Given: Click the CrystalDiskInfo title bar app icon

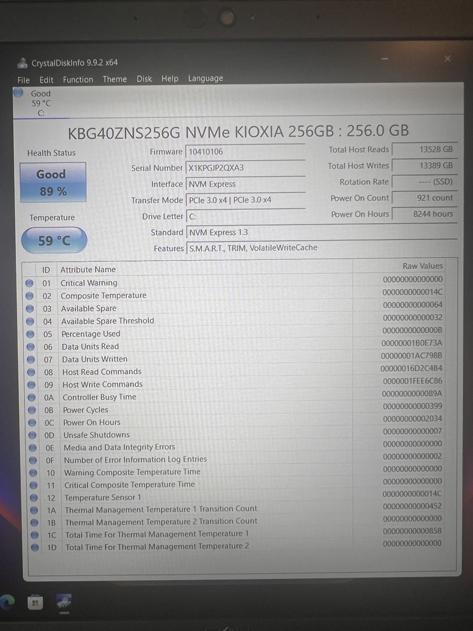Looking at the screenshot, I should tap(23, 63).
